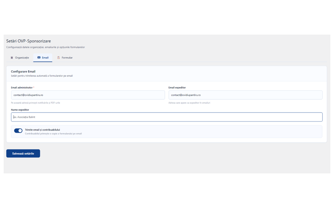This screenshot has width=334, height=208.
Task: Click the 'Email administrator' field label
Action: [22, 88]
